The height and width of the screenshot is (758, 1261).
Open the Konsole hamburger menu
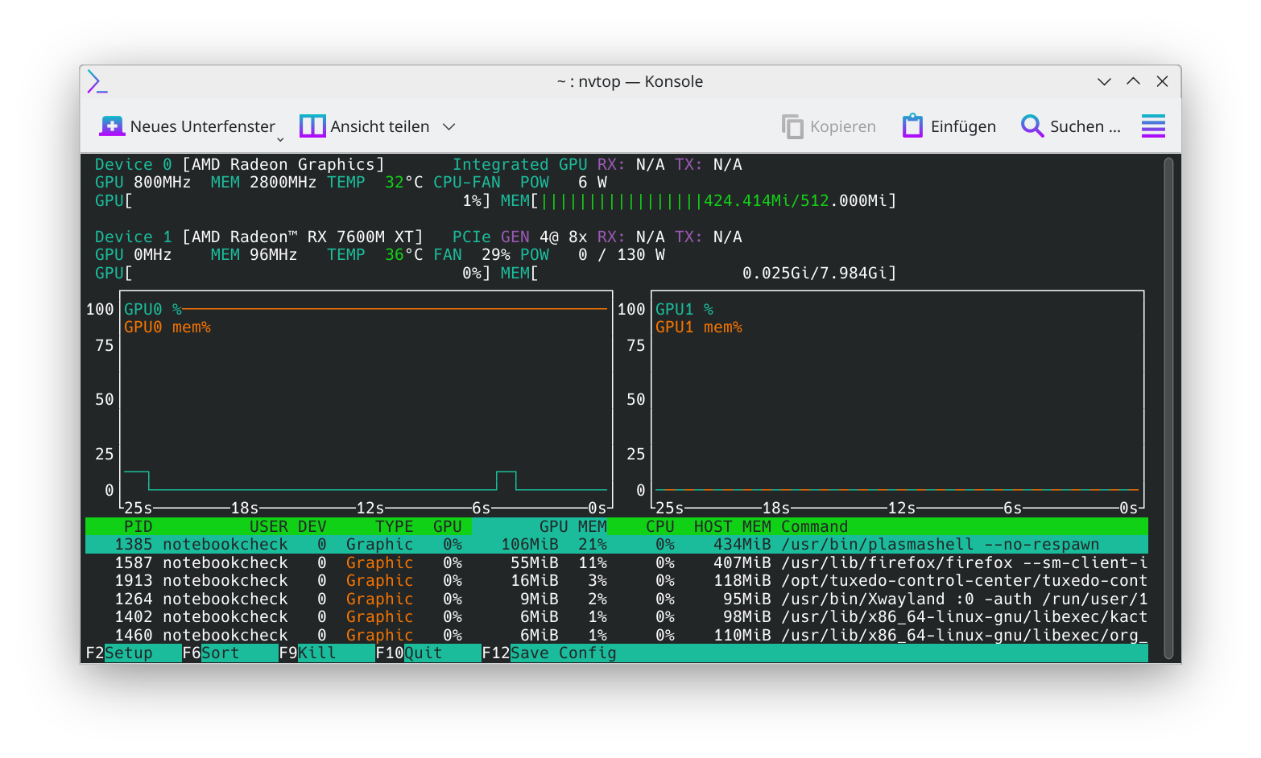[x=1153, y=126]
